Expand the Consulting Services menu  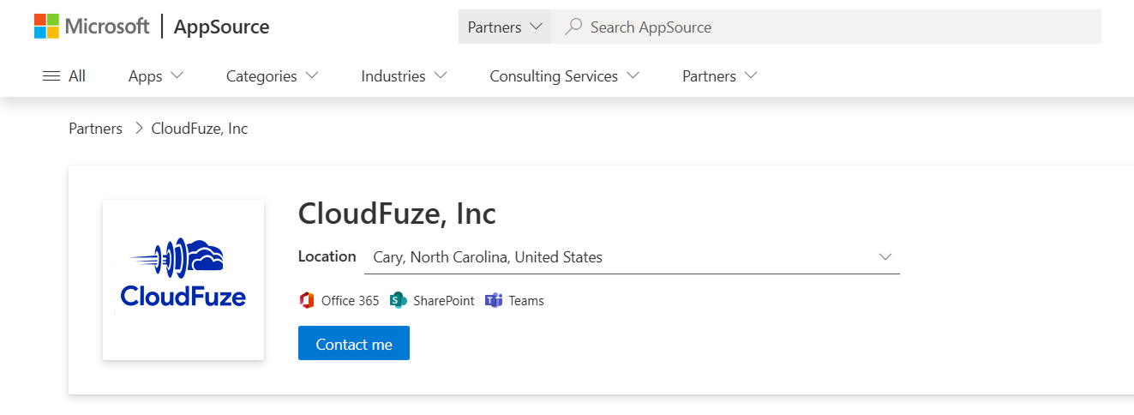(x=565, y=75)
